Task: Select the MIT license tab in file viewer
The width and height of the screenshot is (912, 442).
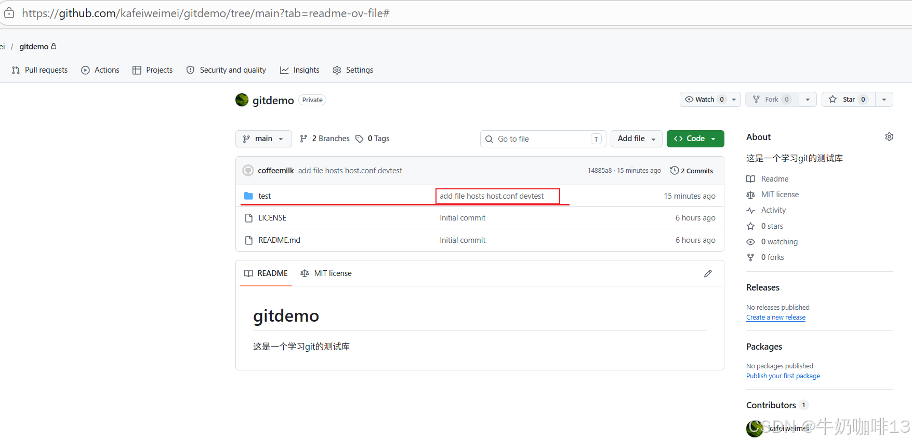Action: [x=326, y=273]
